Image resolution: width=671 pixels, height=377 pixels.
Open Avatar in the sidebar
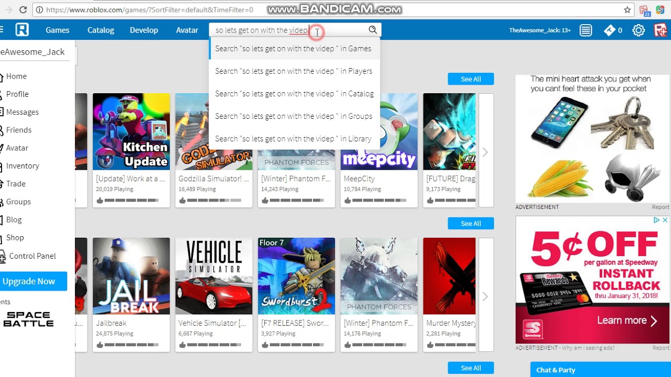pyautogui.click(x=17, y=148)
